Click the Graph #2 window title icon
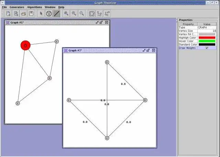220x157 pixels. point(66,50)
